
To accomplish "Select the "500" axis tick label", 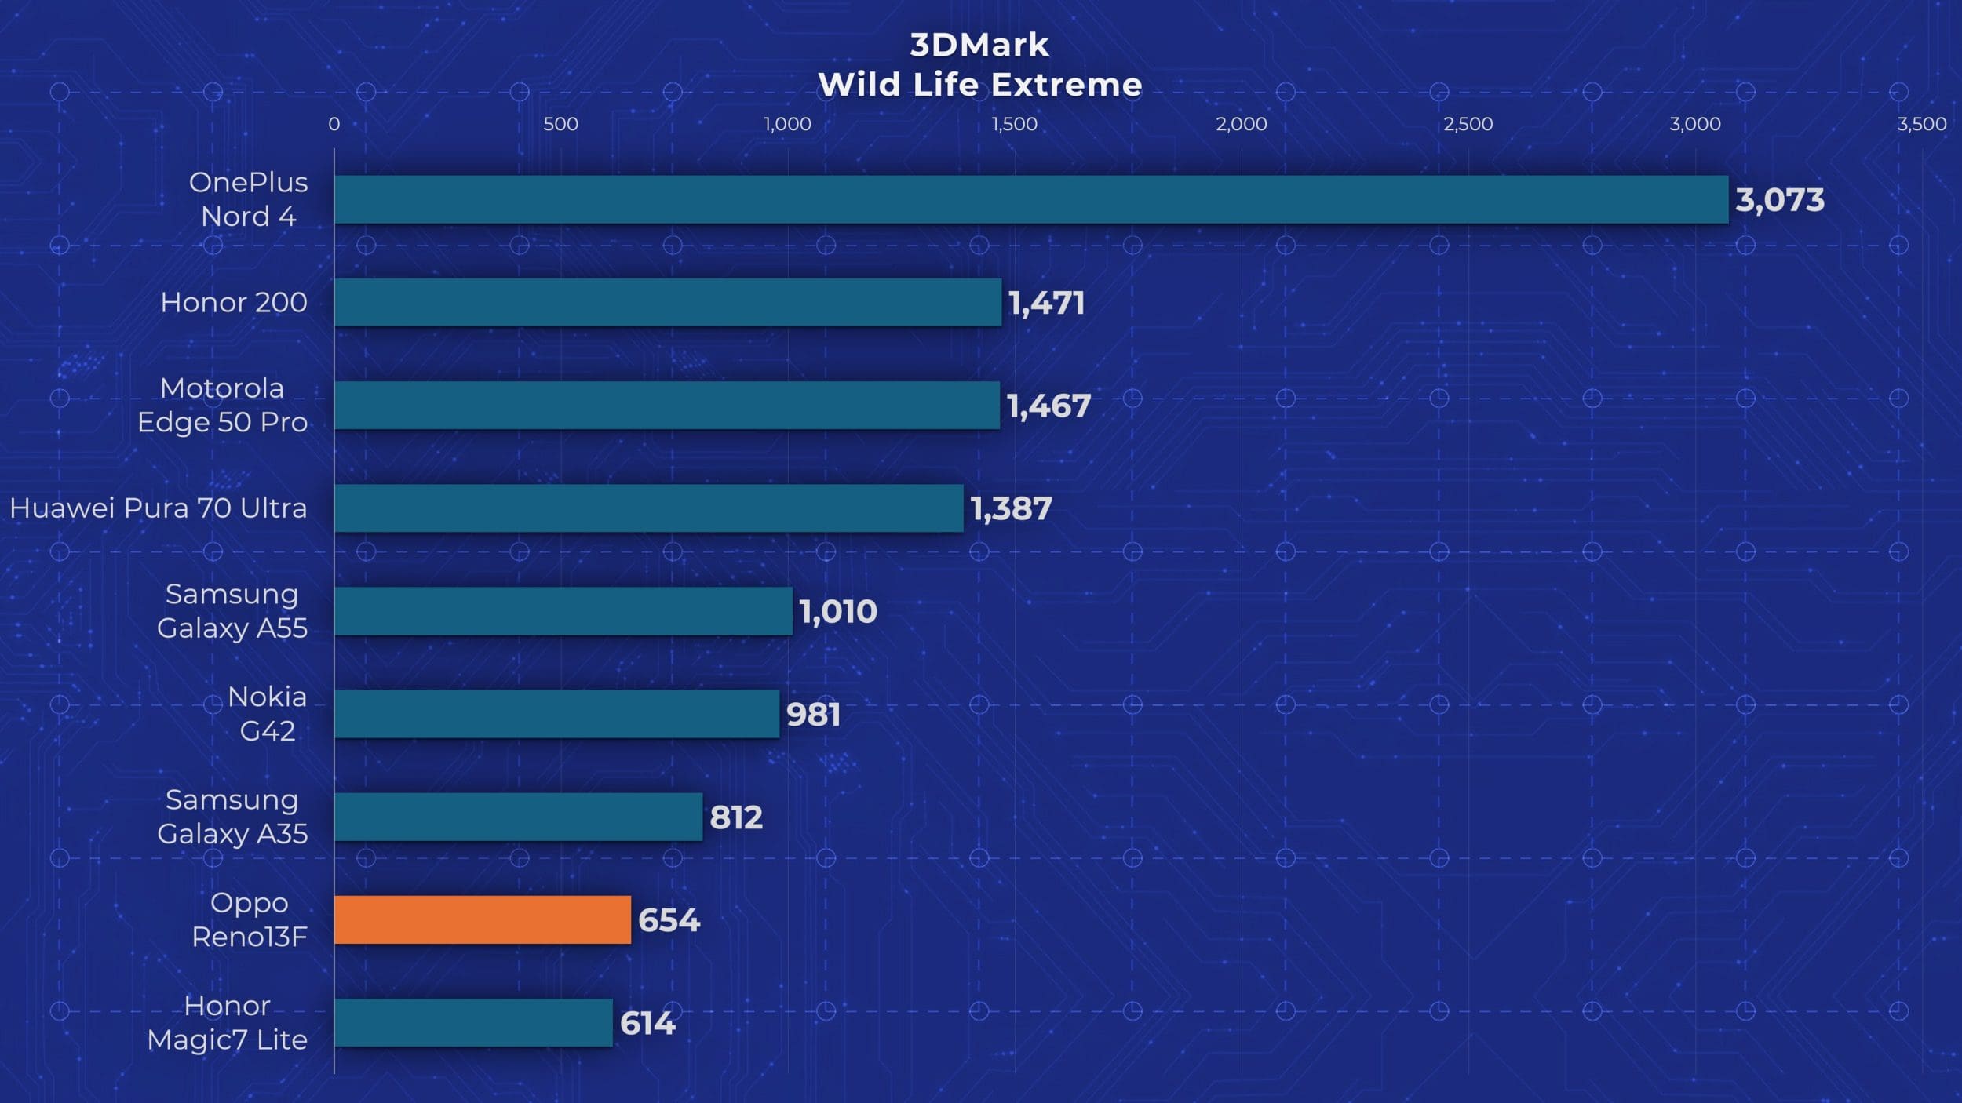I will [x=561, y=124].
